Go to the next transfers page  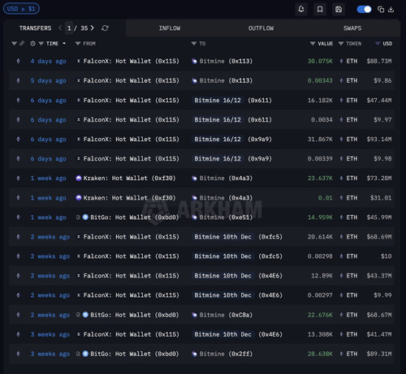pos(93,28)
